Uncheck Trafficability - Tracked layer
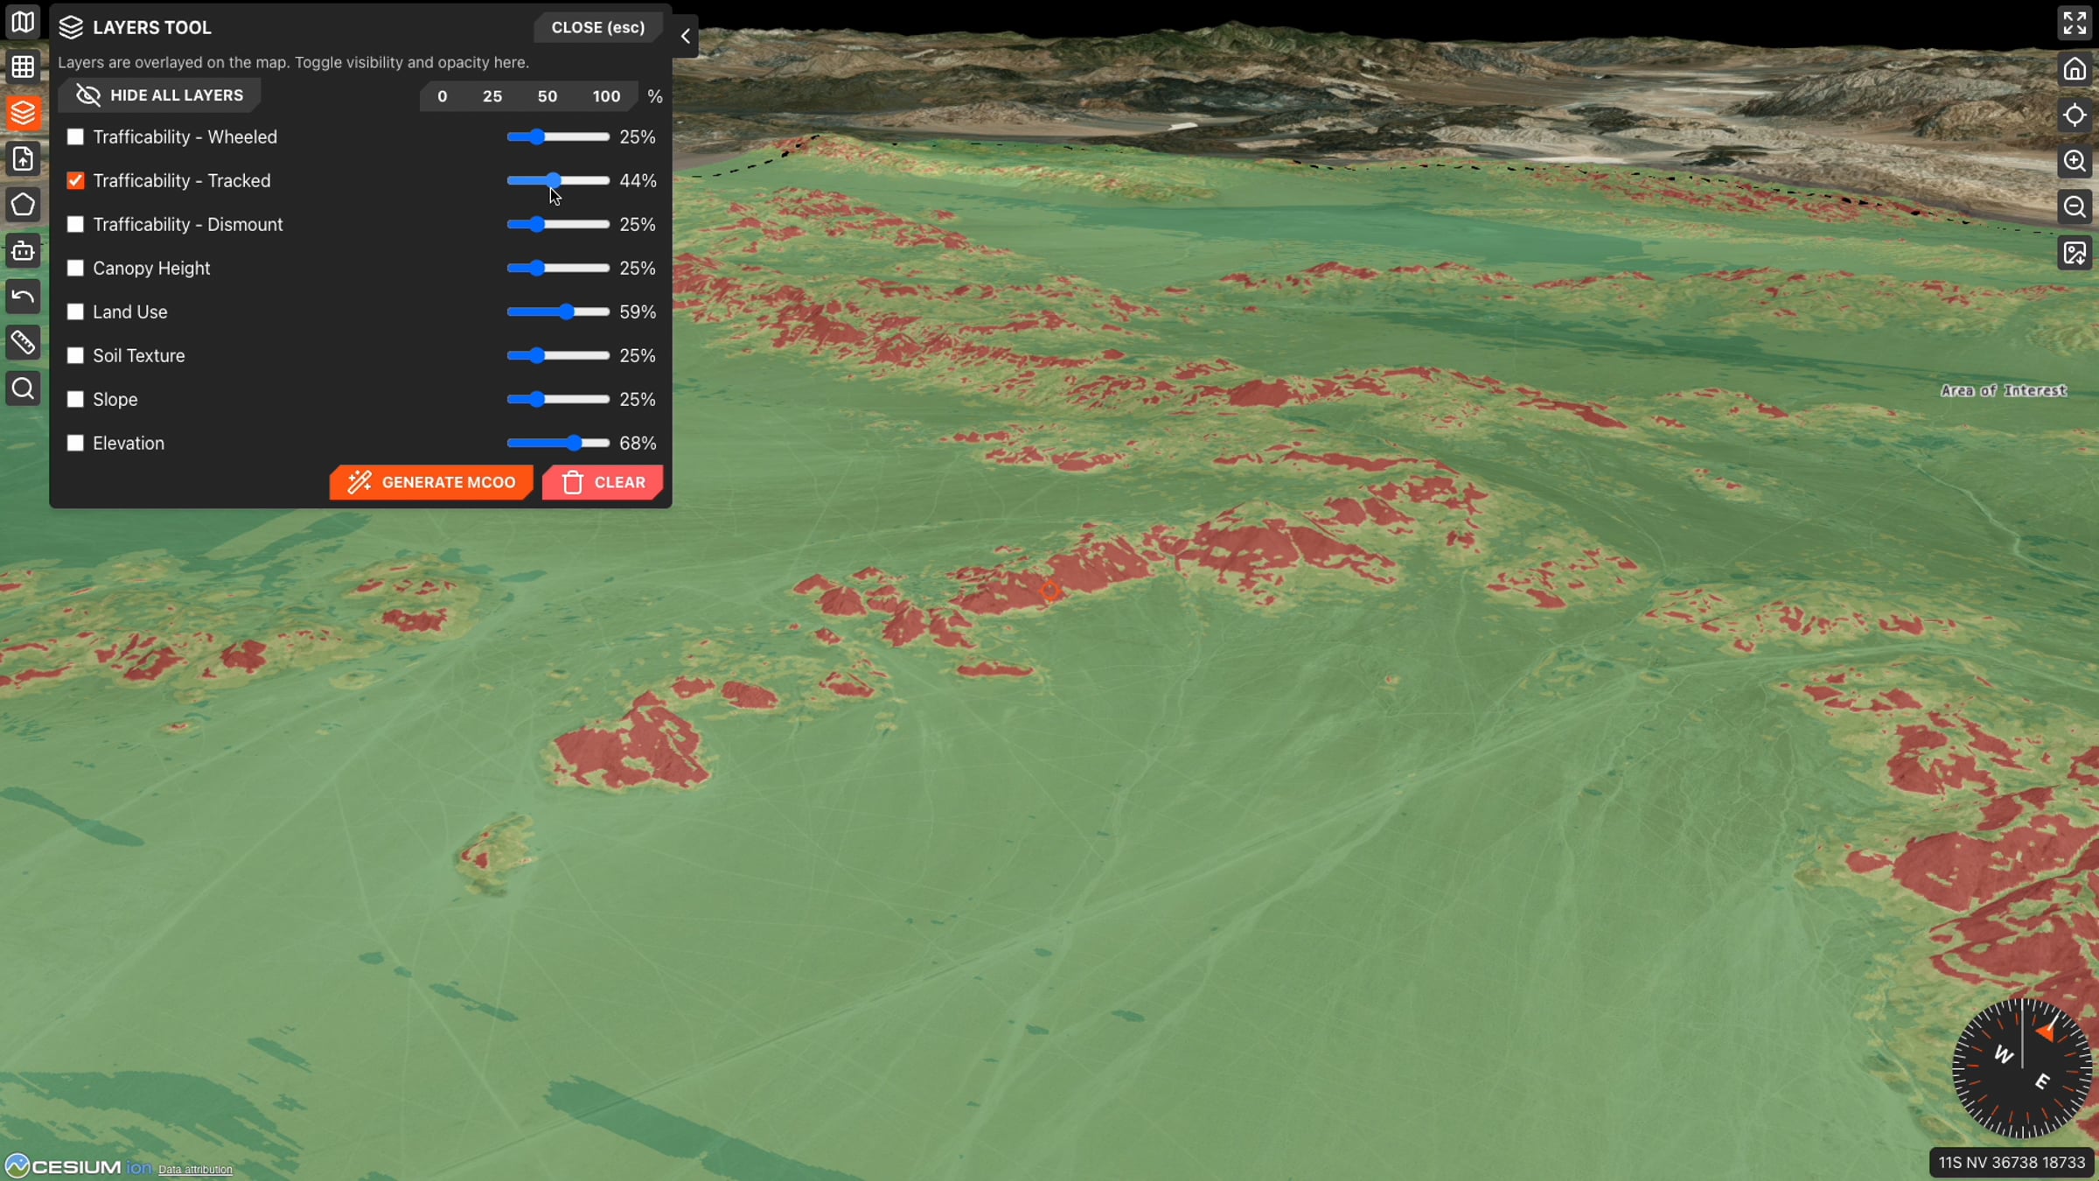Screen dimensions: 2099x1181 point(76,181)
